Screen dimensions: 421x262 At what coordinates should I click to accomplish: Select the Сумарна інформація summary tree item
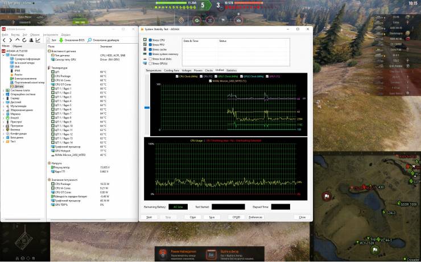pos(25,59)
